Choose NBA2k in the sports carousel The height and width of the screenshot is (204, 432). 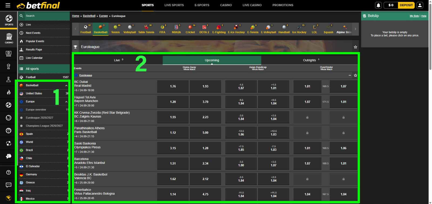(176, 29)
